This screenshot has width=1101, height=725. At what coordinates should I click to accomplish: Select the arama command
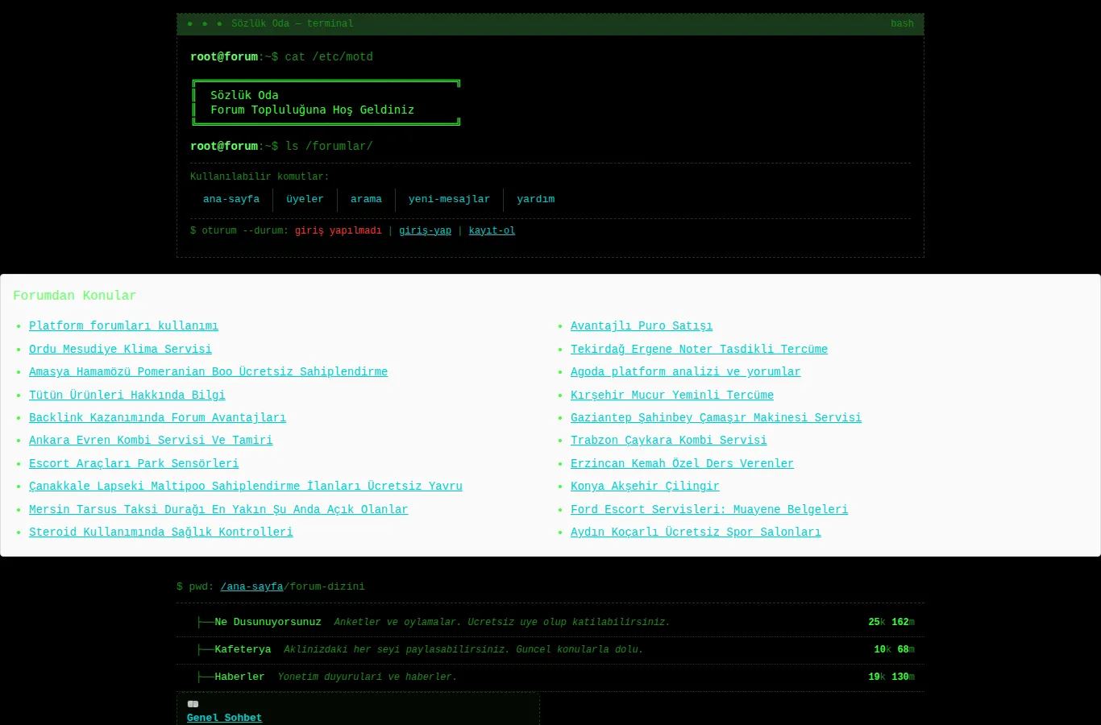(366, 199)
